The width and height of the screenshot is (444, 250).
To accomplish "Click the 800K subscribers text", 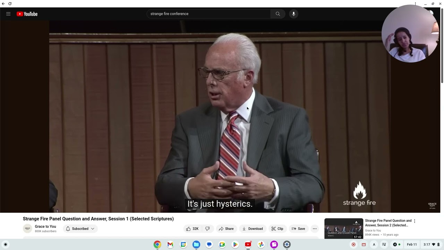I will [x=45, y=231].
